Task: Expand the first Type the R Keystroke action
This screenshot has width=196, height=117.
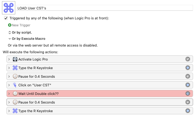Action: 9,68
